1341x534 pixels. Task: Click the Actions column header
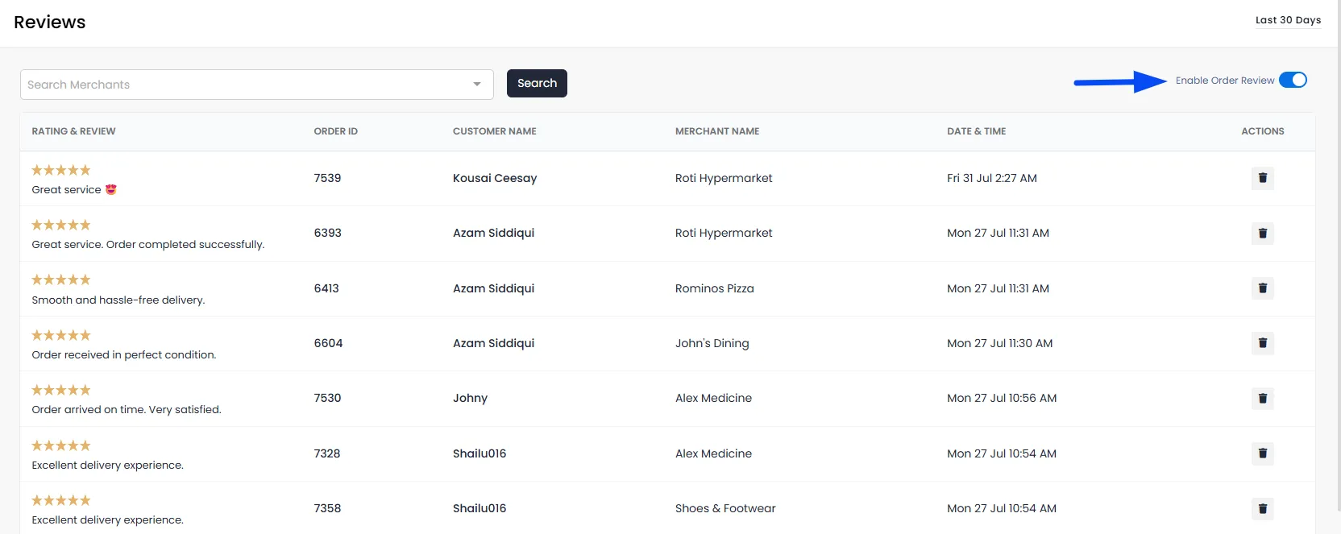point(1263,131)
